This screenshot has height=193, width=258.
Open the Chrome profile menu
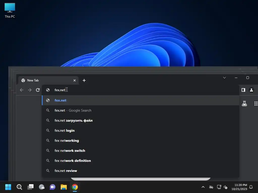pyautogui.click(x=251, y=90)
